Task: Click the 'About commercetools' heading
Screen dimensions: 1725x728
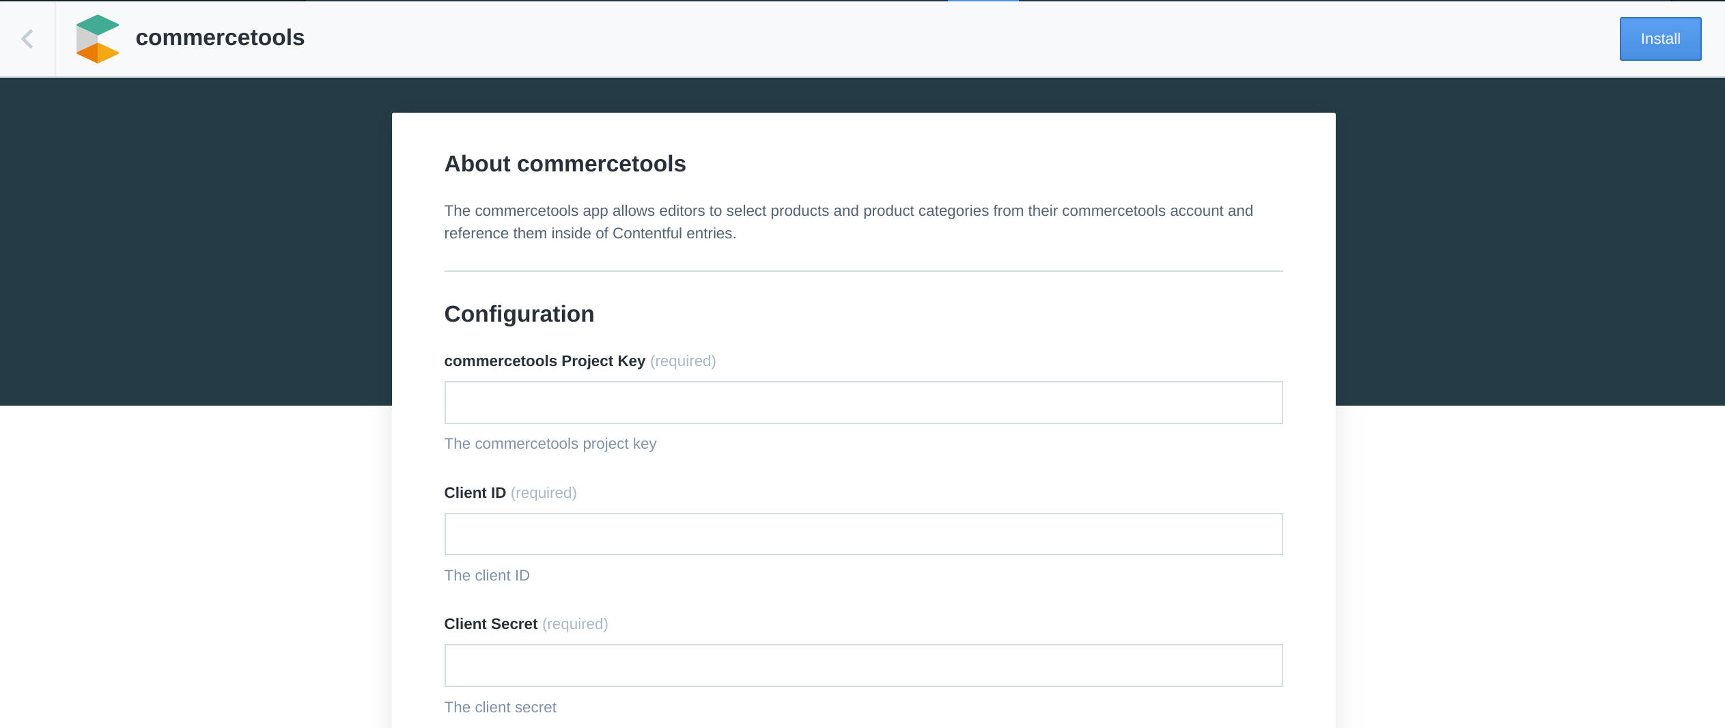Action: pyautogui.click(x=565, y=164)
